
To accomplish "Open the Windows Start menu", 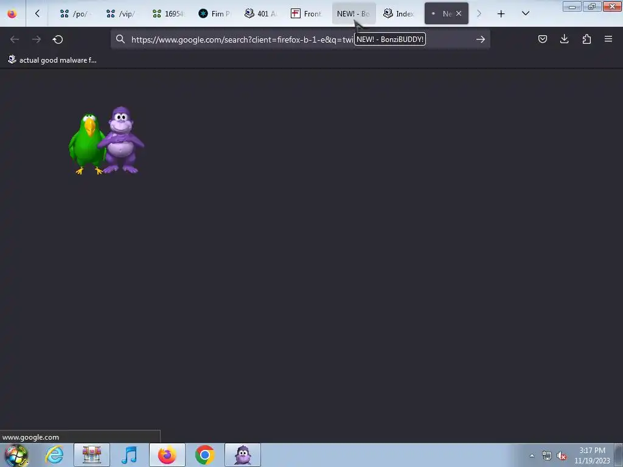I will [16, 455].
